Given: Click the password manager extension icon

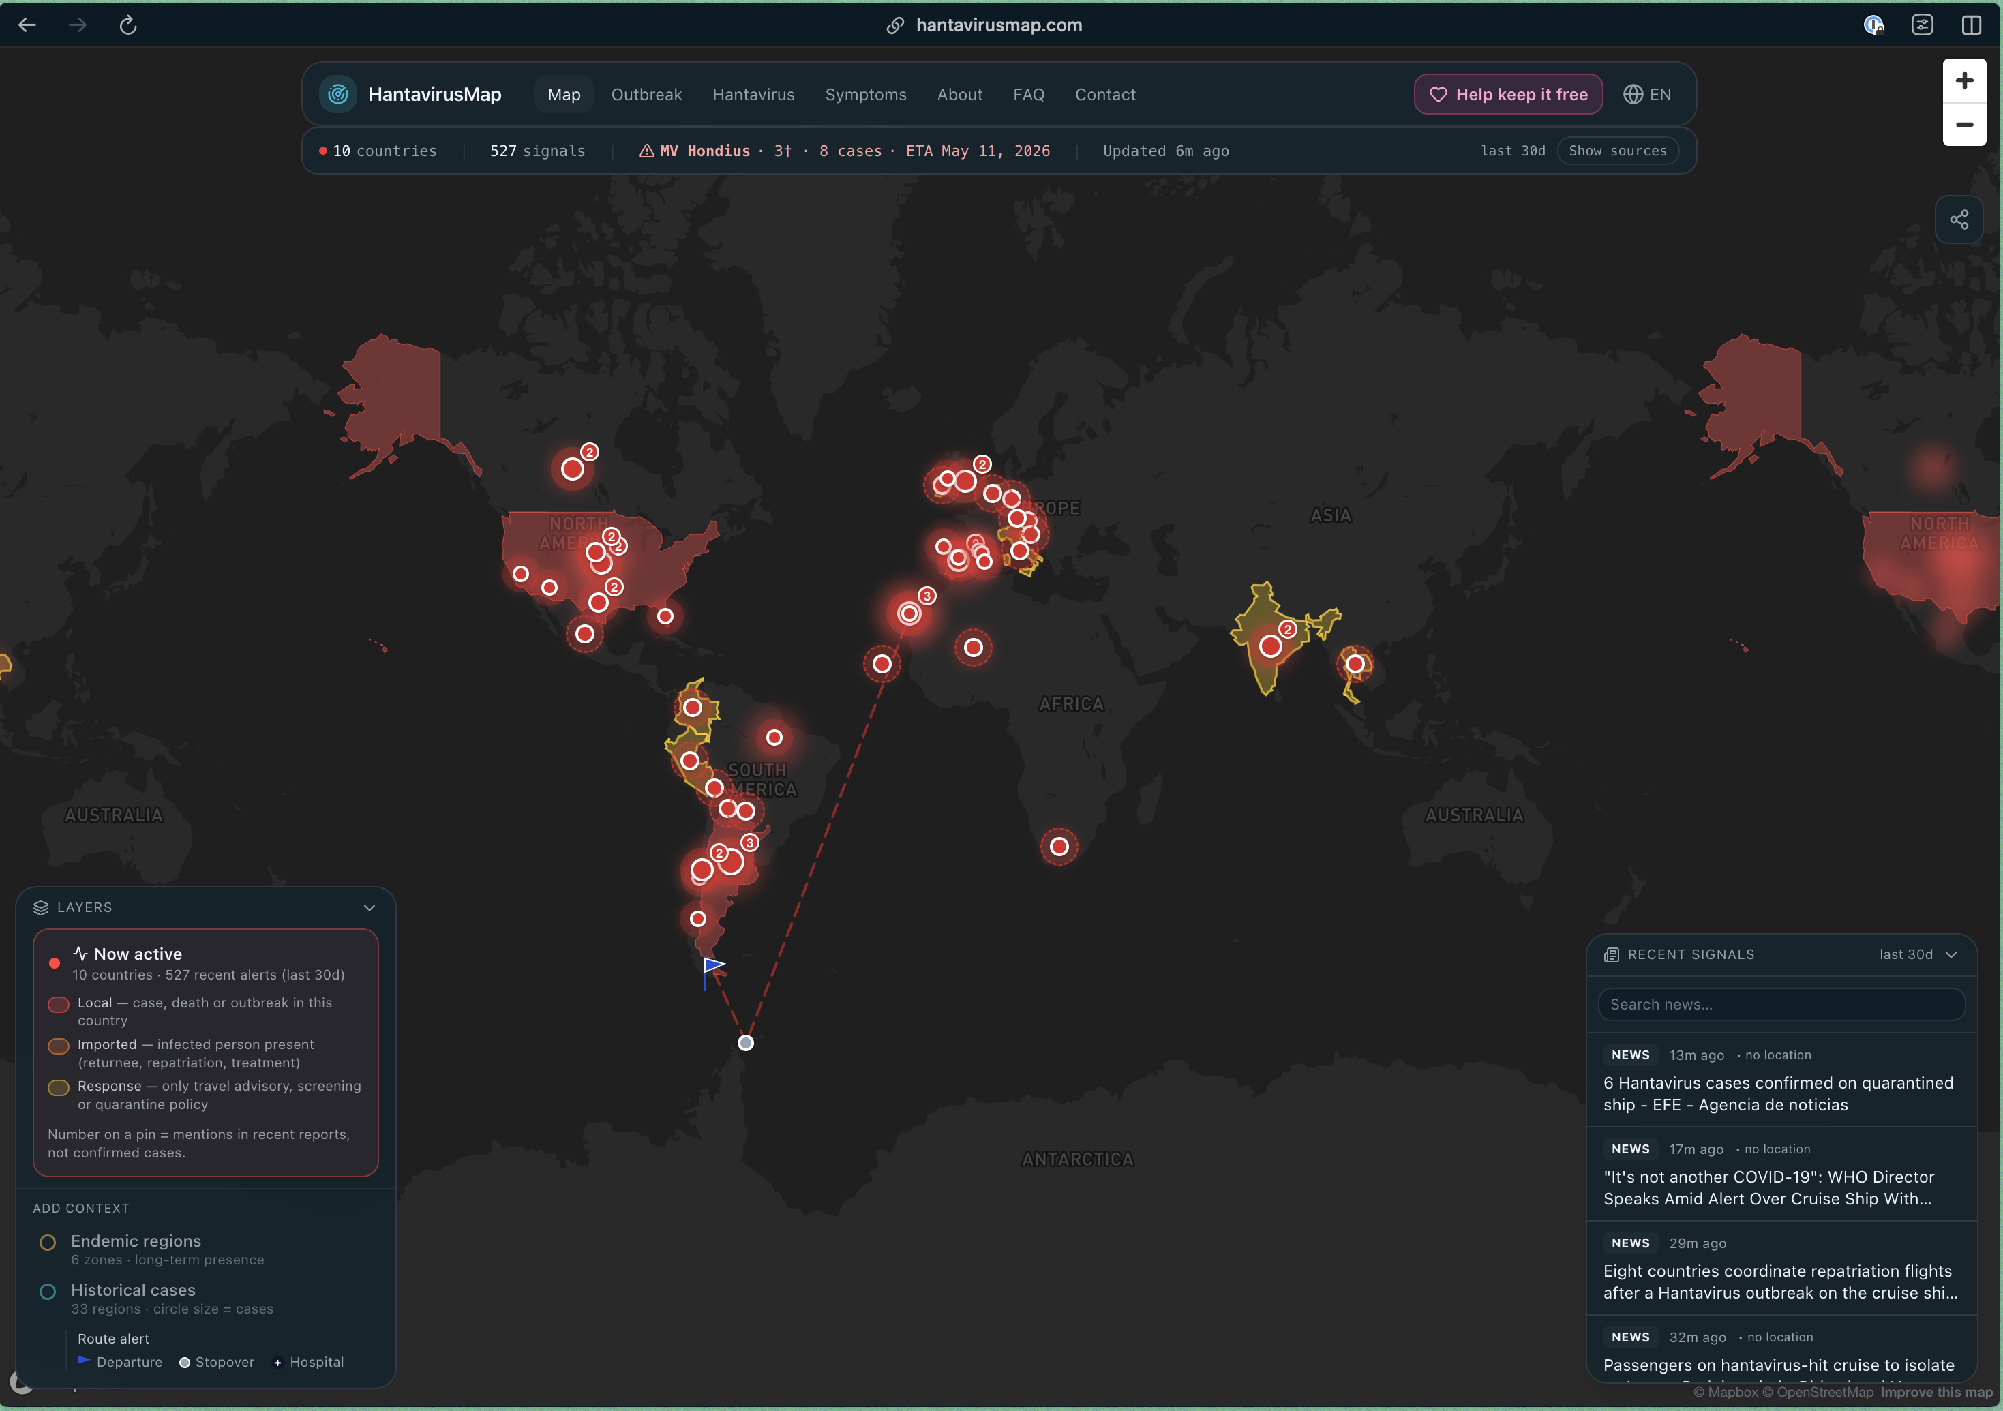Looking at the screenshot, I should pos(1873,25).
